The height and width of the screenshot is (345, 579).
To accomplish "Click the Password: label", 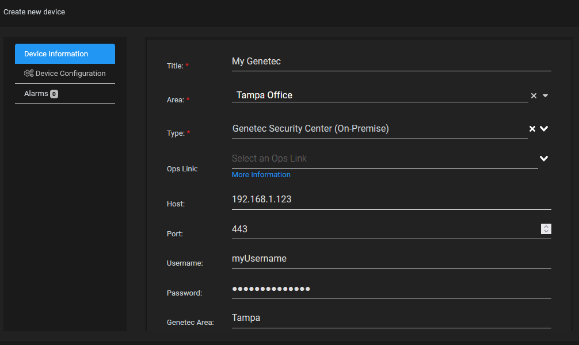I will 185,293.
